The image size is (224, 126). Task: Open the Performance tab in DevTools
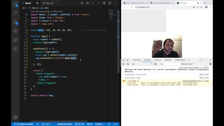(180, 60)
